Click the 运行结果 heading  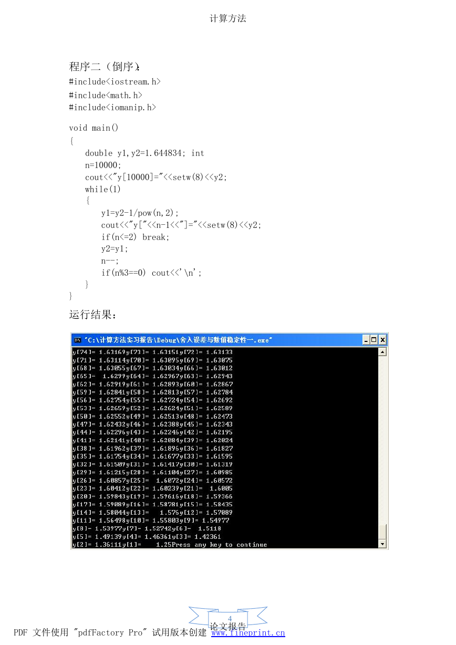pos(92,315)
